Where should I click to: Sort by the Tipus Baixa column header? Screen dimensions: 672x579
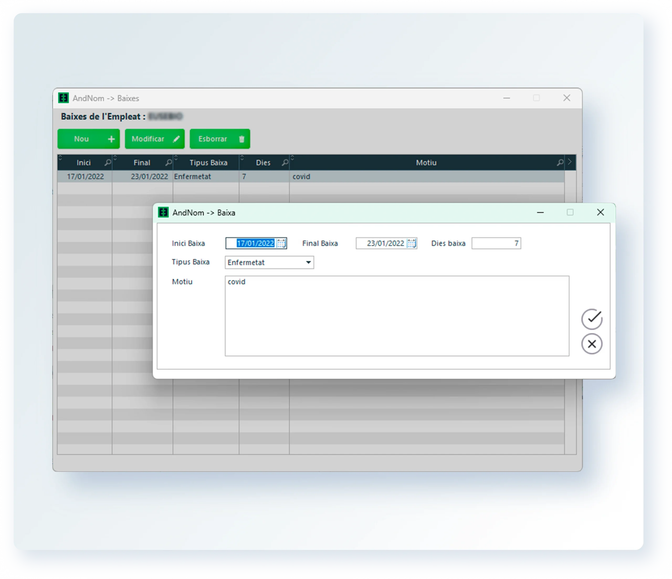click(208, 162)
